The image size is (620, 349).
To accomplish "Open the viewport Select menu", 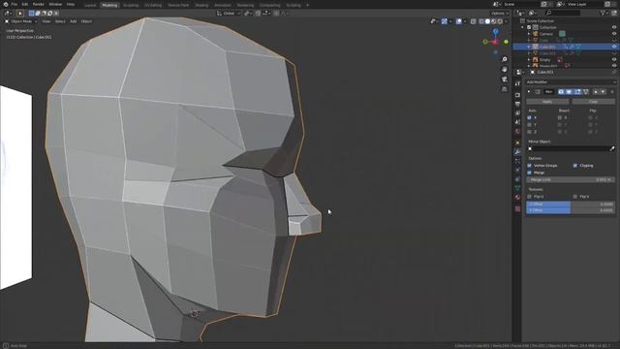I will 60,21.
